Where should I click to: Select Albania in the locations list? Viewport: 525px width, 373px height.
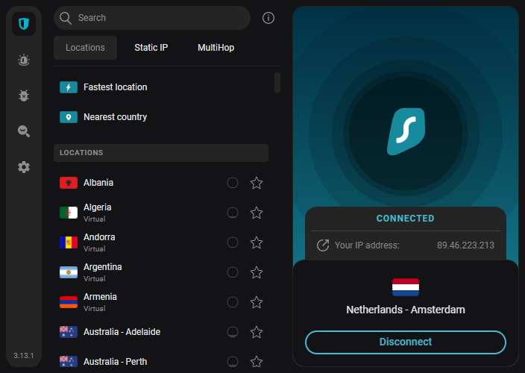[161, 183]
